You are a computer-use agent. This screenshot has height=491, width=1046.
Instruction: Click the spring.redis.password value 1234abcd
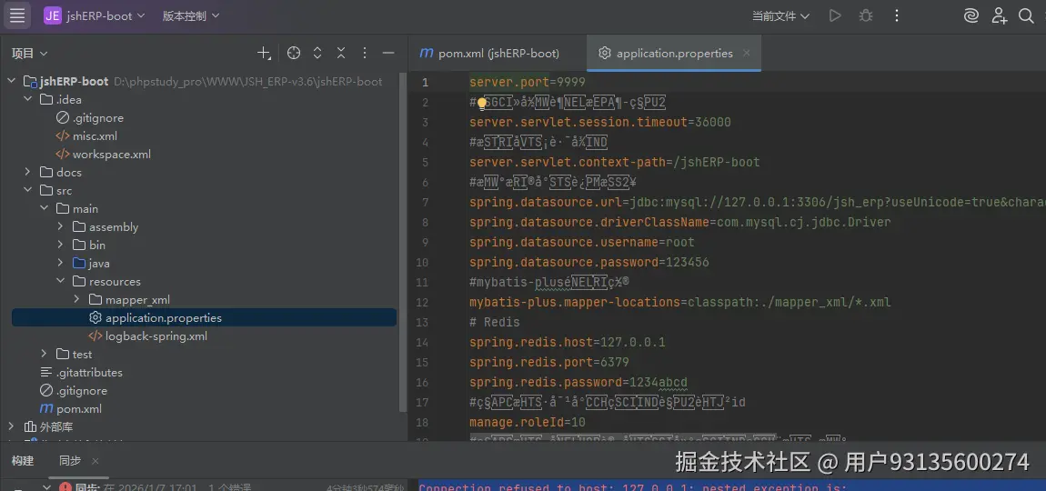coord(659,382)
